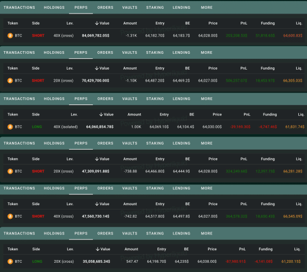Click the LONG label in the 35,058,685.34$ row
This screenshot has height=272, width=307.
coord(37,262)
